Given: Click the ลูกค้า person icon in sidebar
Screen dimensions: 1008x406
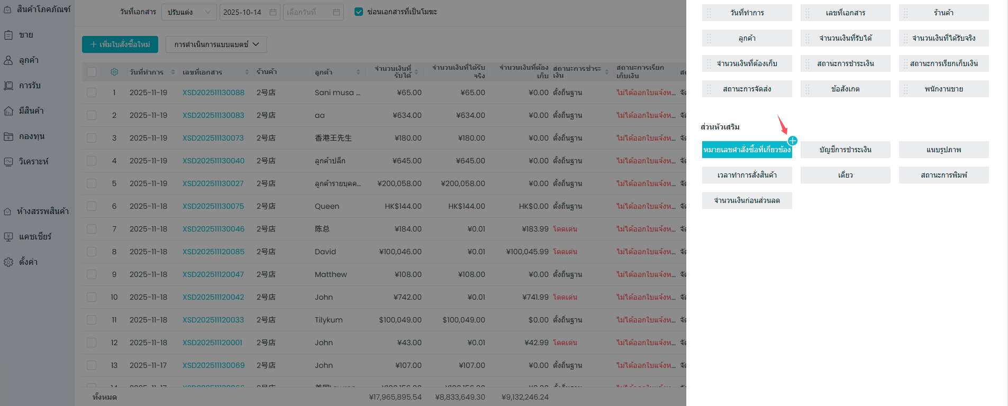Looking at the screenshot, I should pyautogui.click(x=8, y=60).
